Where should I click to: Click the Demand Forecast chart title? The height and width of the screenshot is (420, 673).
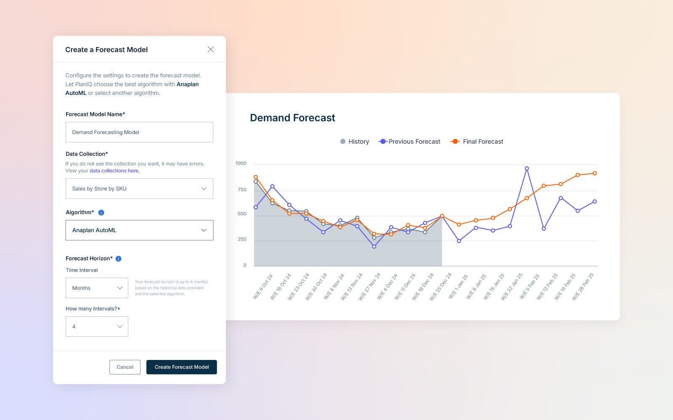click(x=293, y=118)
